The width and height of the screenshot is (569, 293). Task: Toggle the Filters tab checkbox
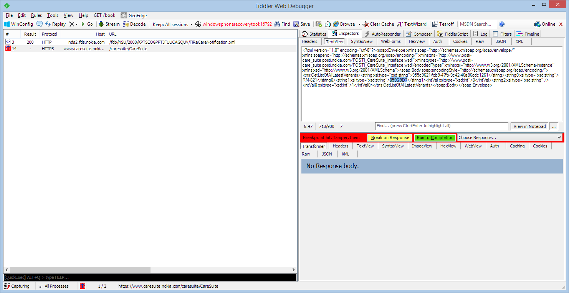coord(496,34)
